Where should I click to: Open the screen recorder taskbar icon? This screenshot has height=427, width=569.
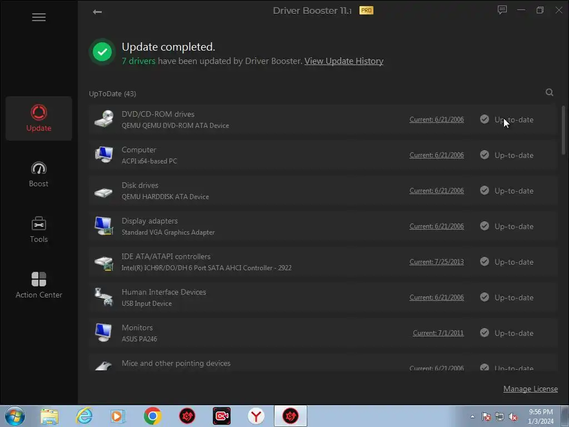pyautogui.click(x=221, y=416)
